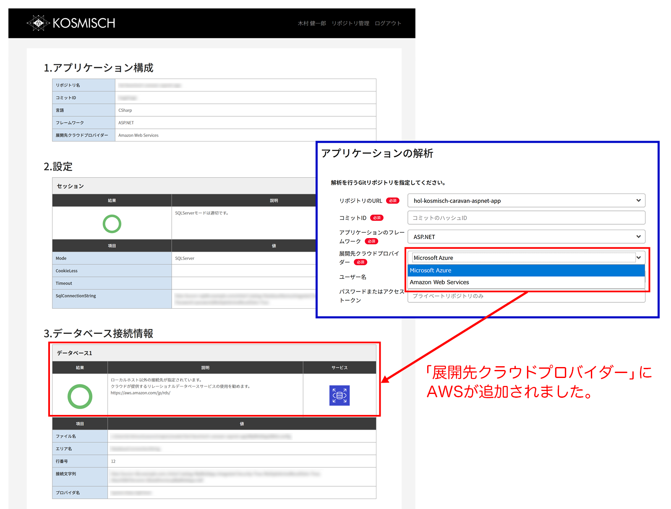This screenshot has height=509, width=671.
Task: Click the 言語 row label
Action: click(84, 110)
